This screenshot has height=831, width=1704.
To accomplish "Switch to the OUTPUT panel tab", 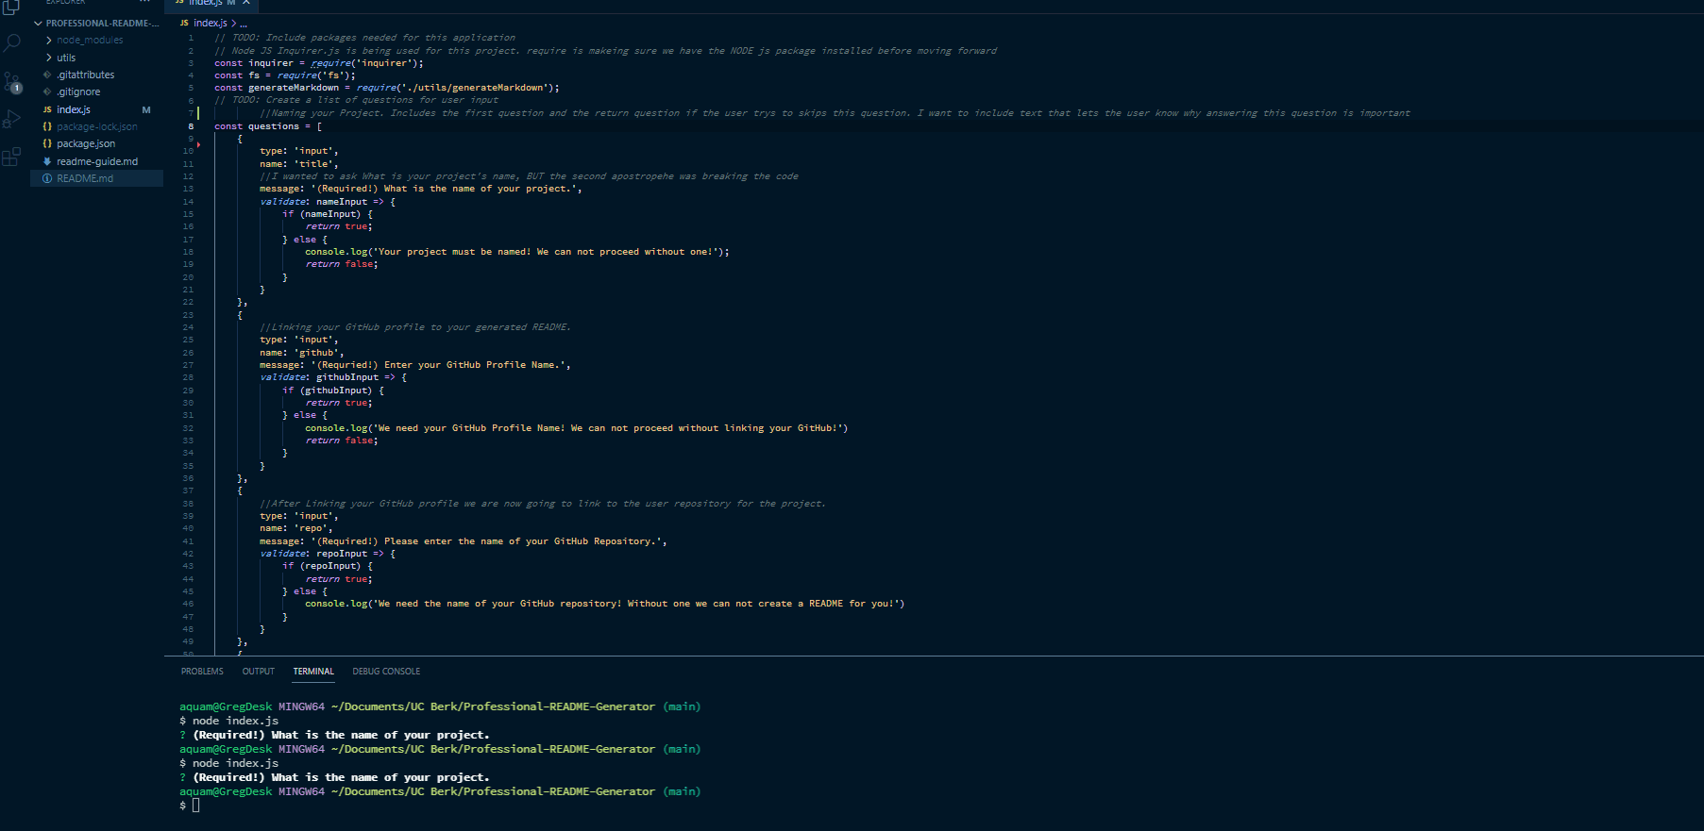I will click(258, 672).
